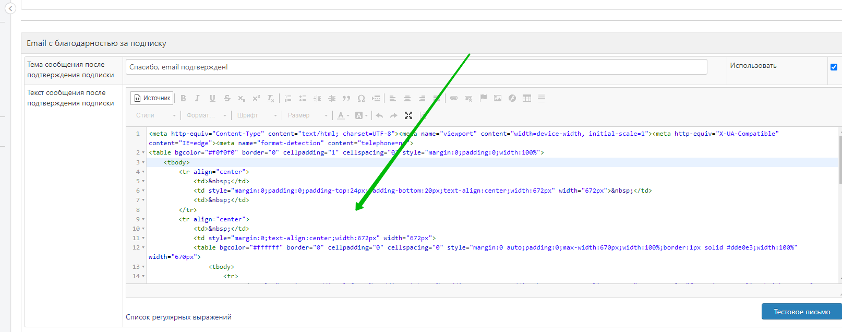
Task: Open the Шрифт font dropdown
Action: [257, 115]
